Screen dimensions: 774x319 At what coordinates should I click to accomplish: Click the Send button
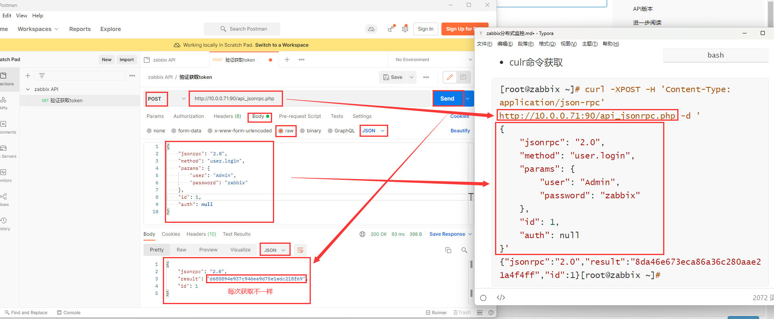coord(447,99)
